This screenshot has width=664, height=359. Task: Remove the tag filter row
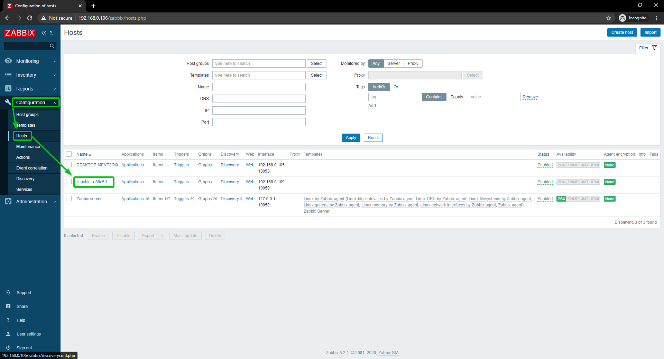pos(530,97)
